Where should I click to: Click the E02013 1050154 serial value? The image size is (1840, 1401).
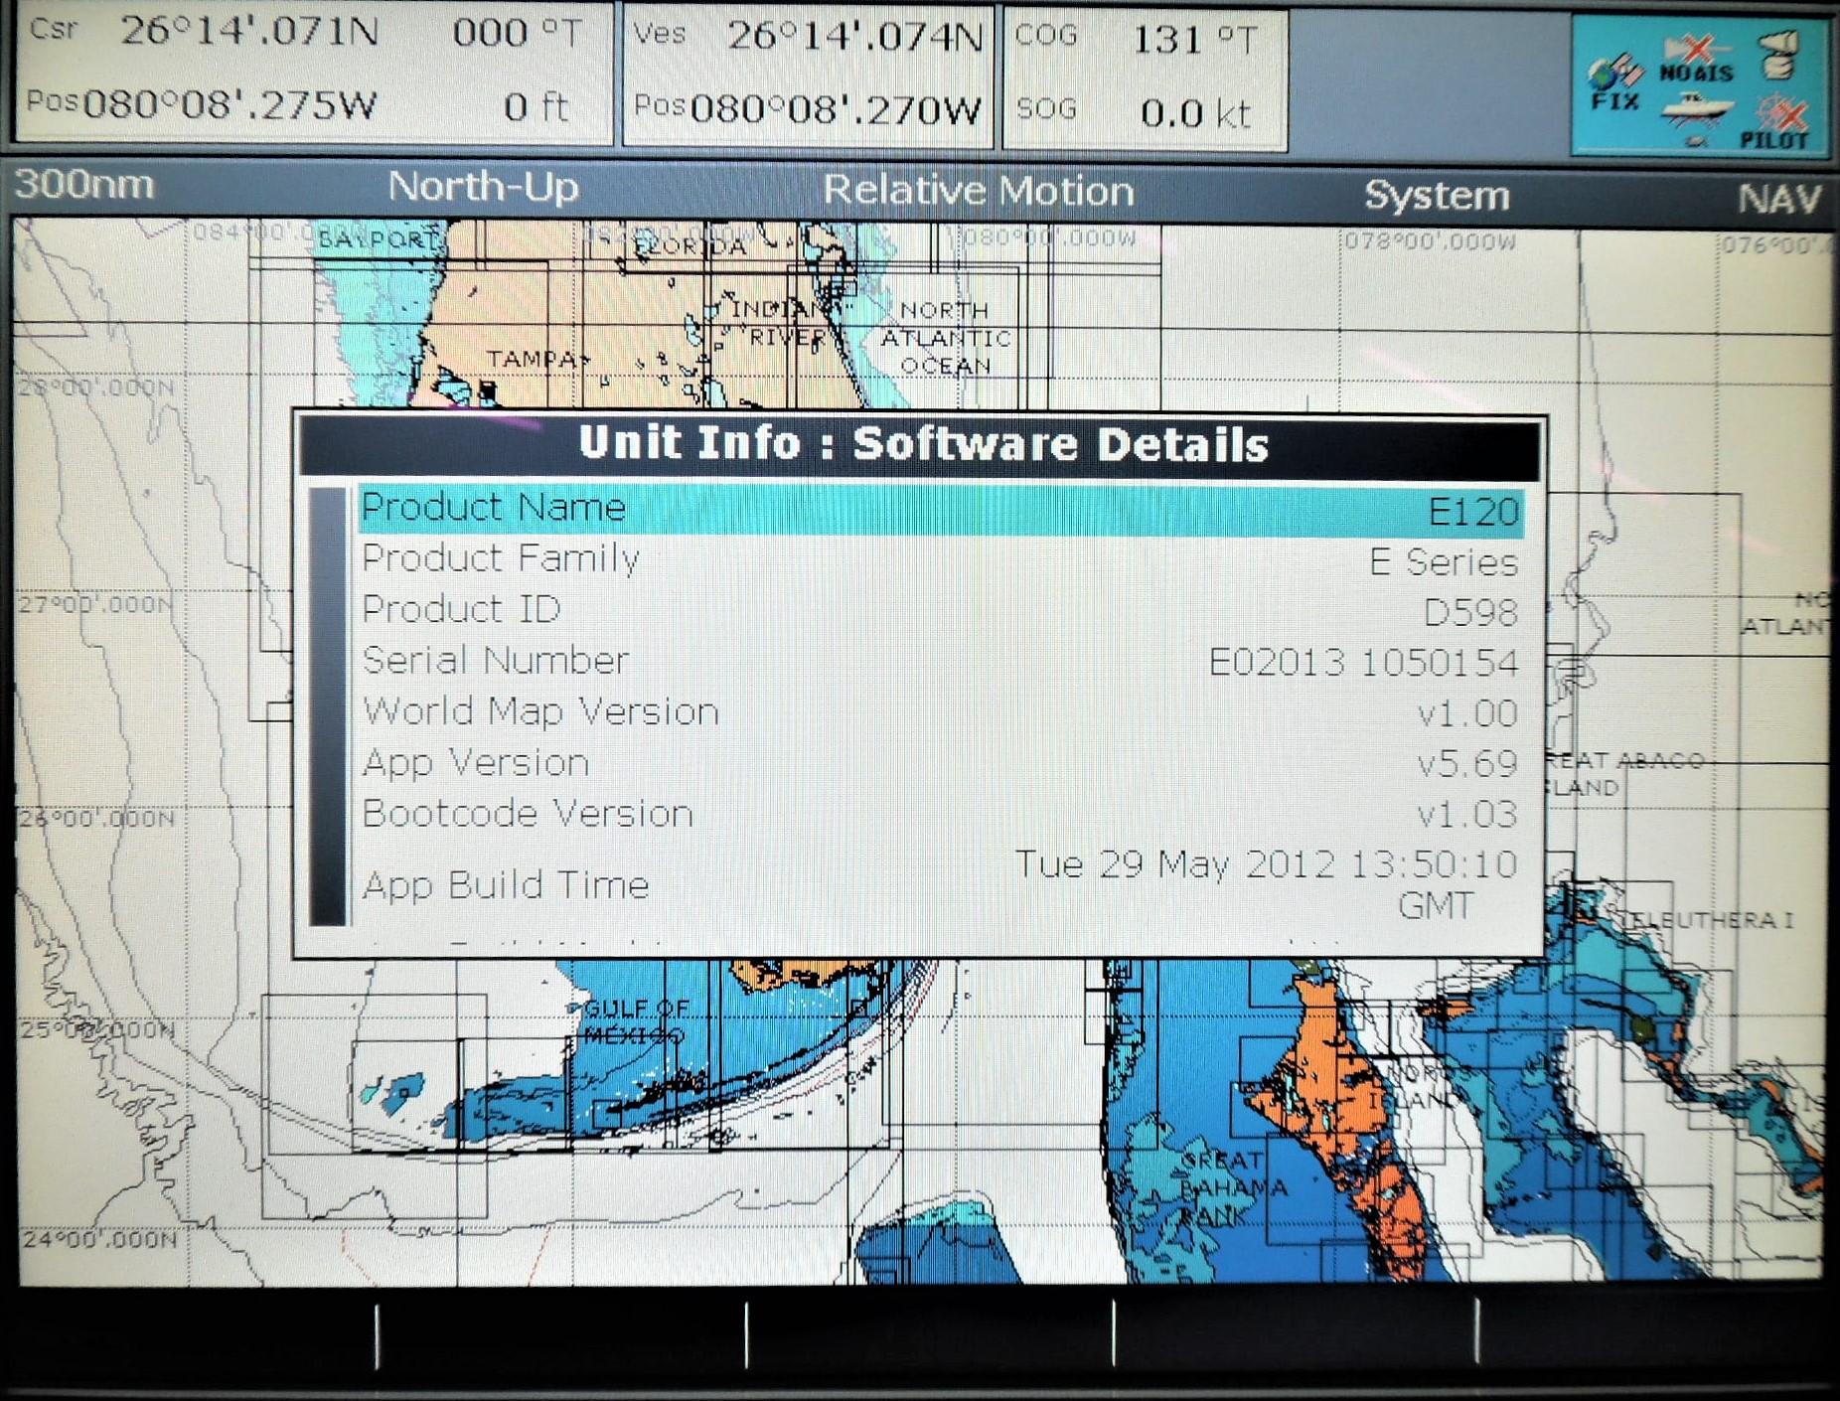[x=1363, y=663]
